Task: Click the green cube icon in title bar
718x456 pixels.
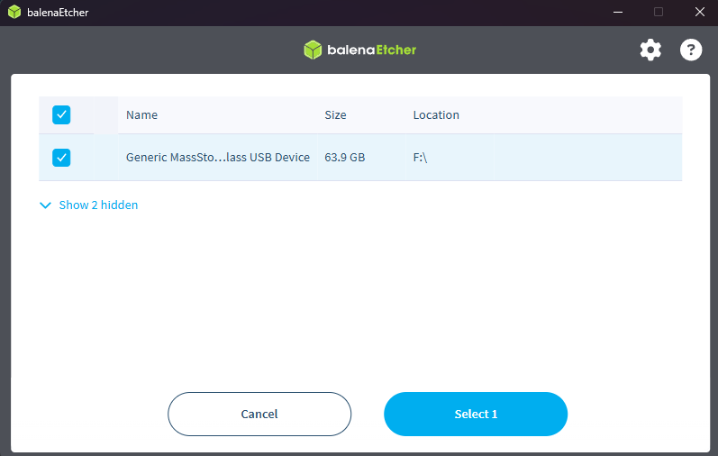Action: click(x=14, y=12)
